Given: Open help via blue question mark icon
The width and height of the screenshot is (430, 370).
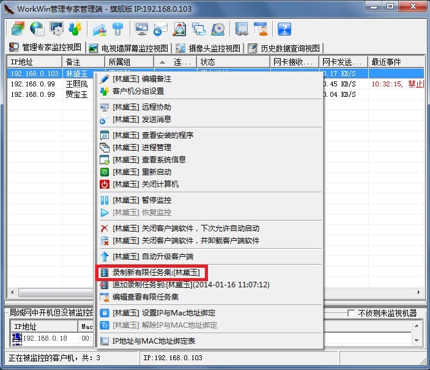Looking at the screenshot, I should (x=284, y=29).
